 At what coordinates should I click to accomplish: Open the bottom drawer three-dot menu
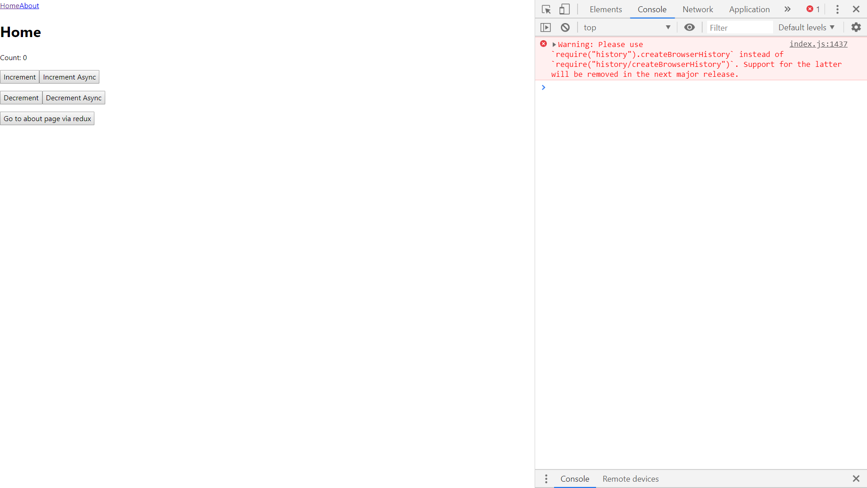pyautogui.click(x=546, y=479)
